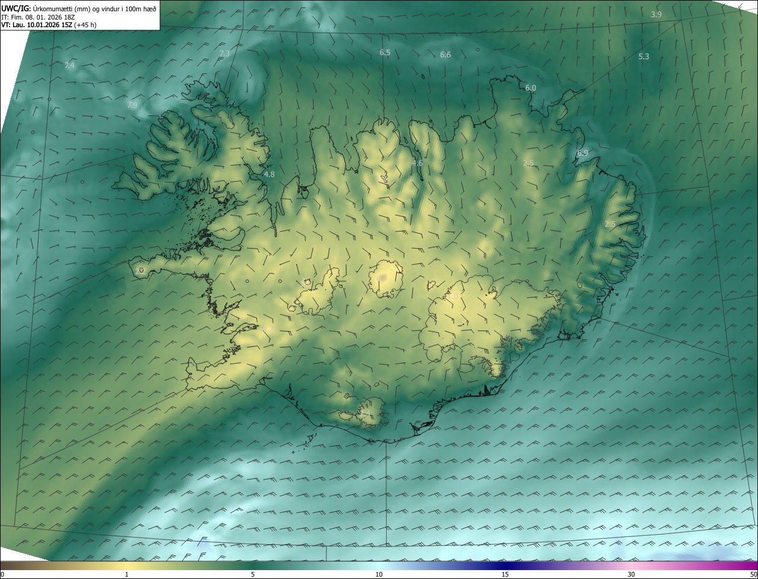Viewport: 758px width, 579px height.
Task: Click the map value label '3.9'
Action: click(656, 14)
